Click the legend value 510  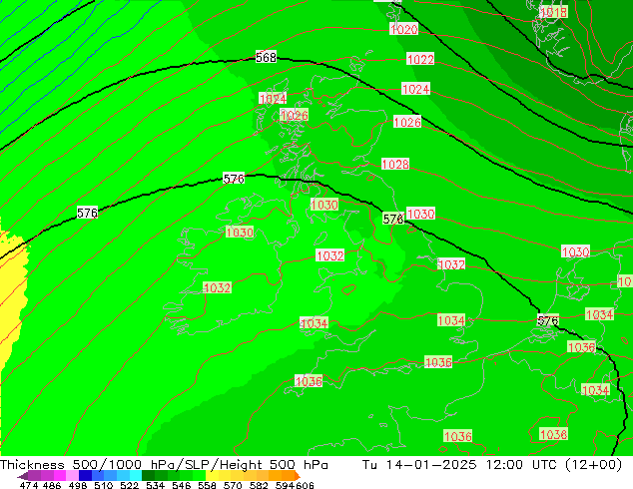[x=104, y=485]
